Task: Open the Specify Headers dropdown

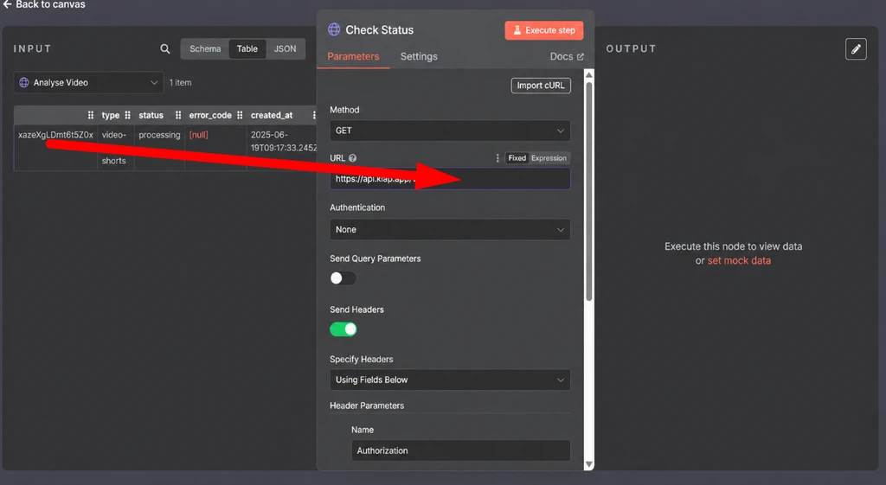Action: pos(450,380)
